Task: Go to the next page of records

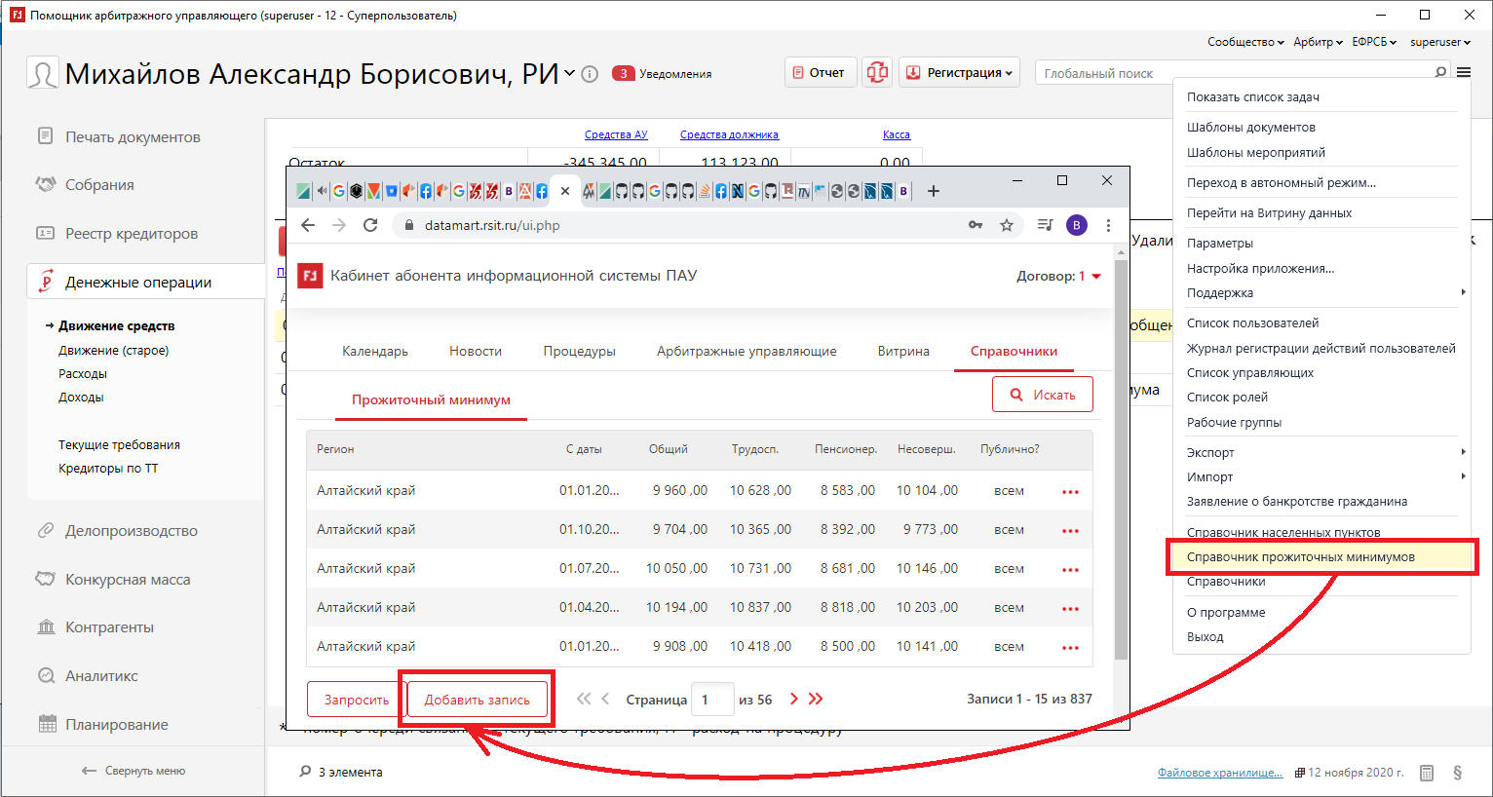Action: [794, 699]
